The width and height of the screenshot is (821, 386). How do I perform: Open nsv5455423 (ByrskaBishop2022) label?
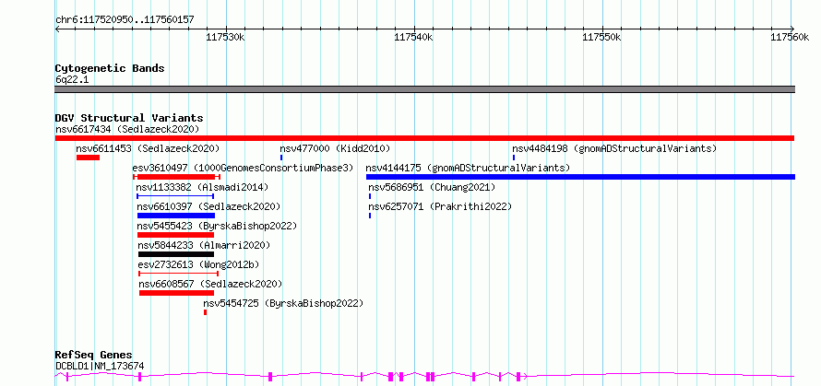click(218, 226)
